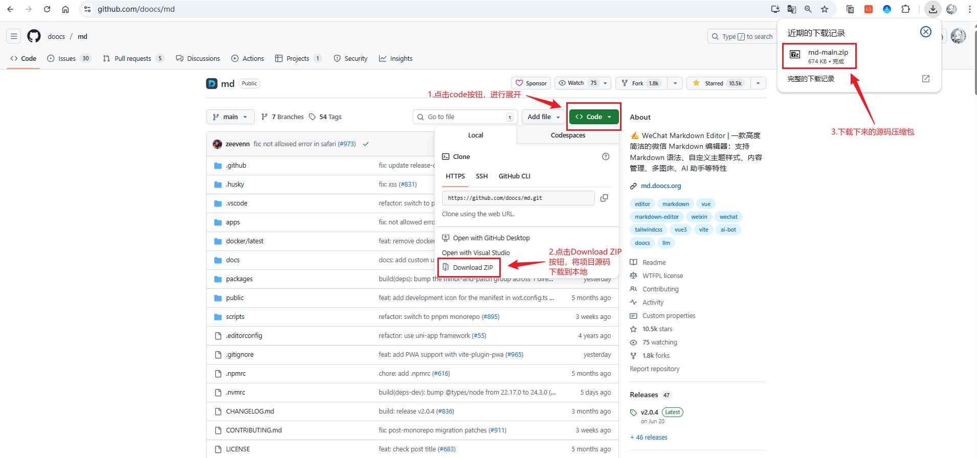The width and height of the screenshot is (977, 458).
Task: Click the commit status check mark
Action: pyautogui.click(x=366, y=144)
